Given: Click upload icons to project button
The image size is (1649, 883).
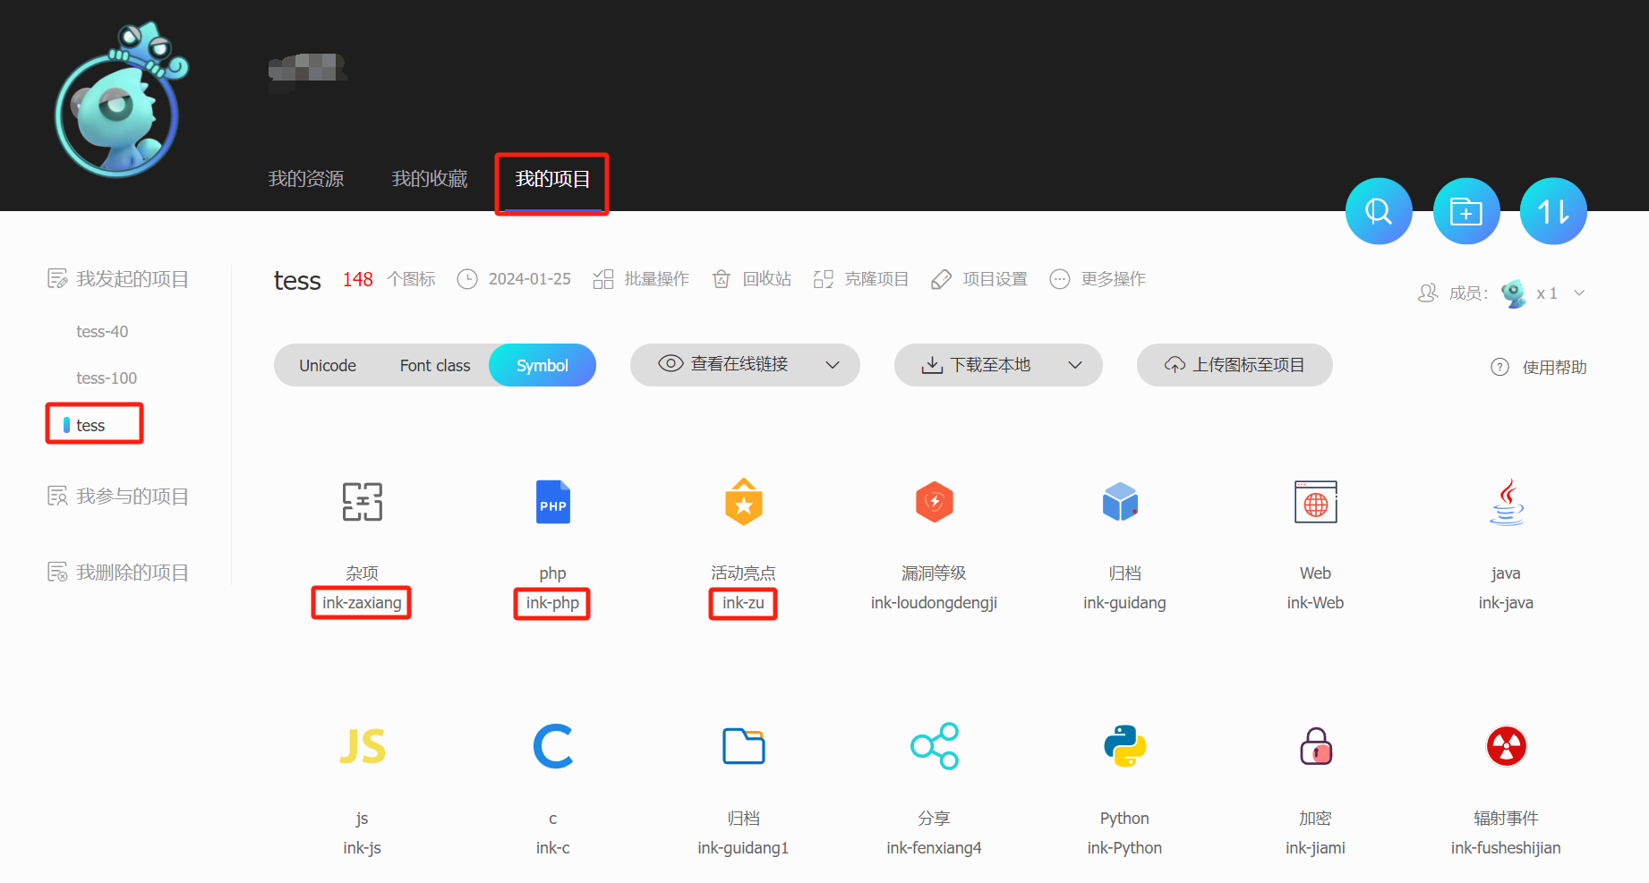Looking at the screenshot, I should click(x=1235, y=365).
